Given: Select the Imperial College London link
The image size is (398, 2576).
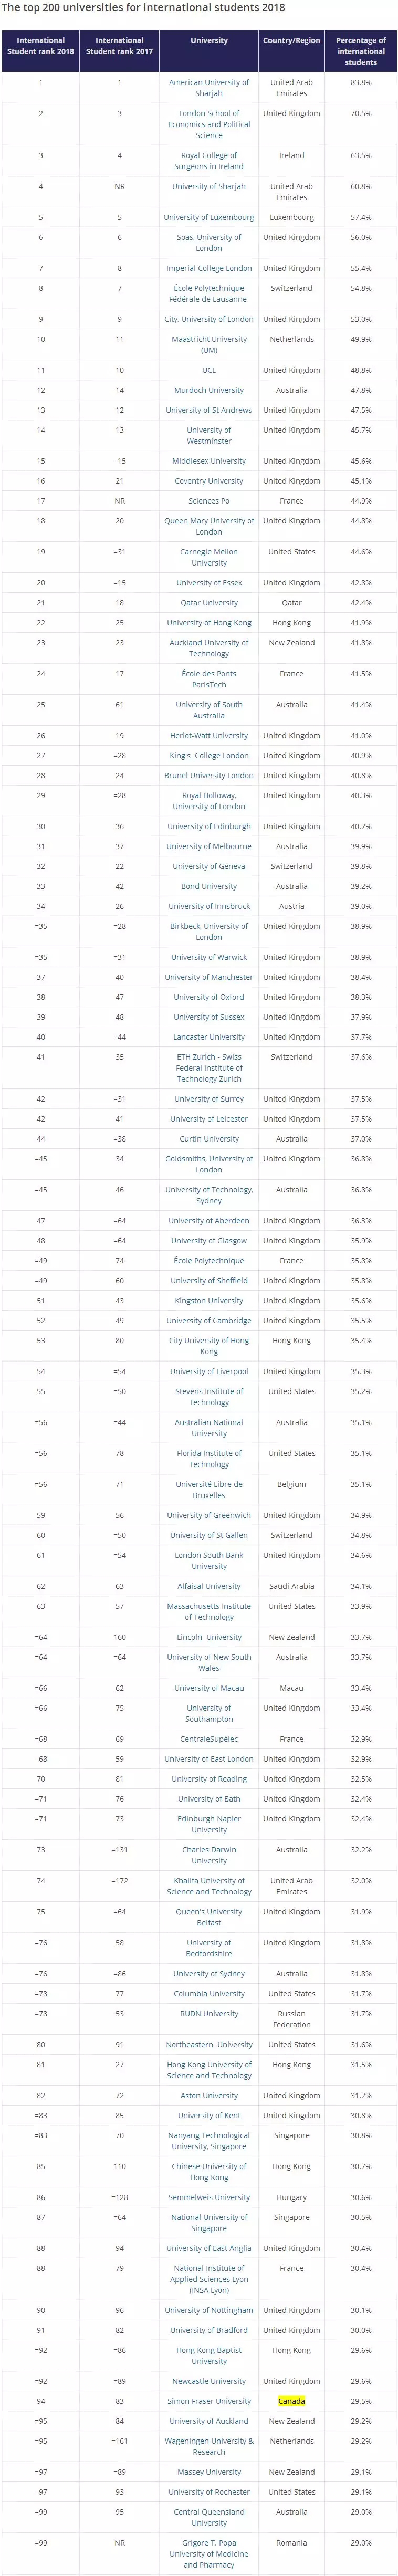Looking at the screenshot, I should coord(209,268).
